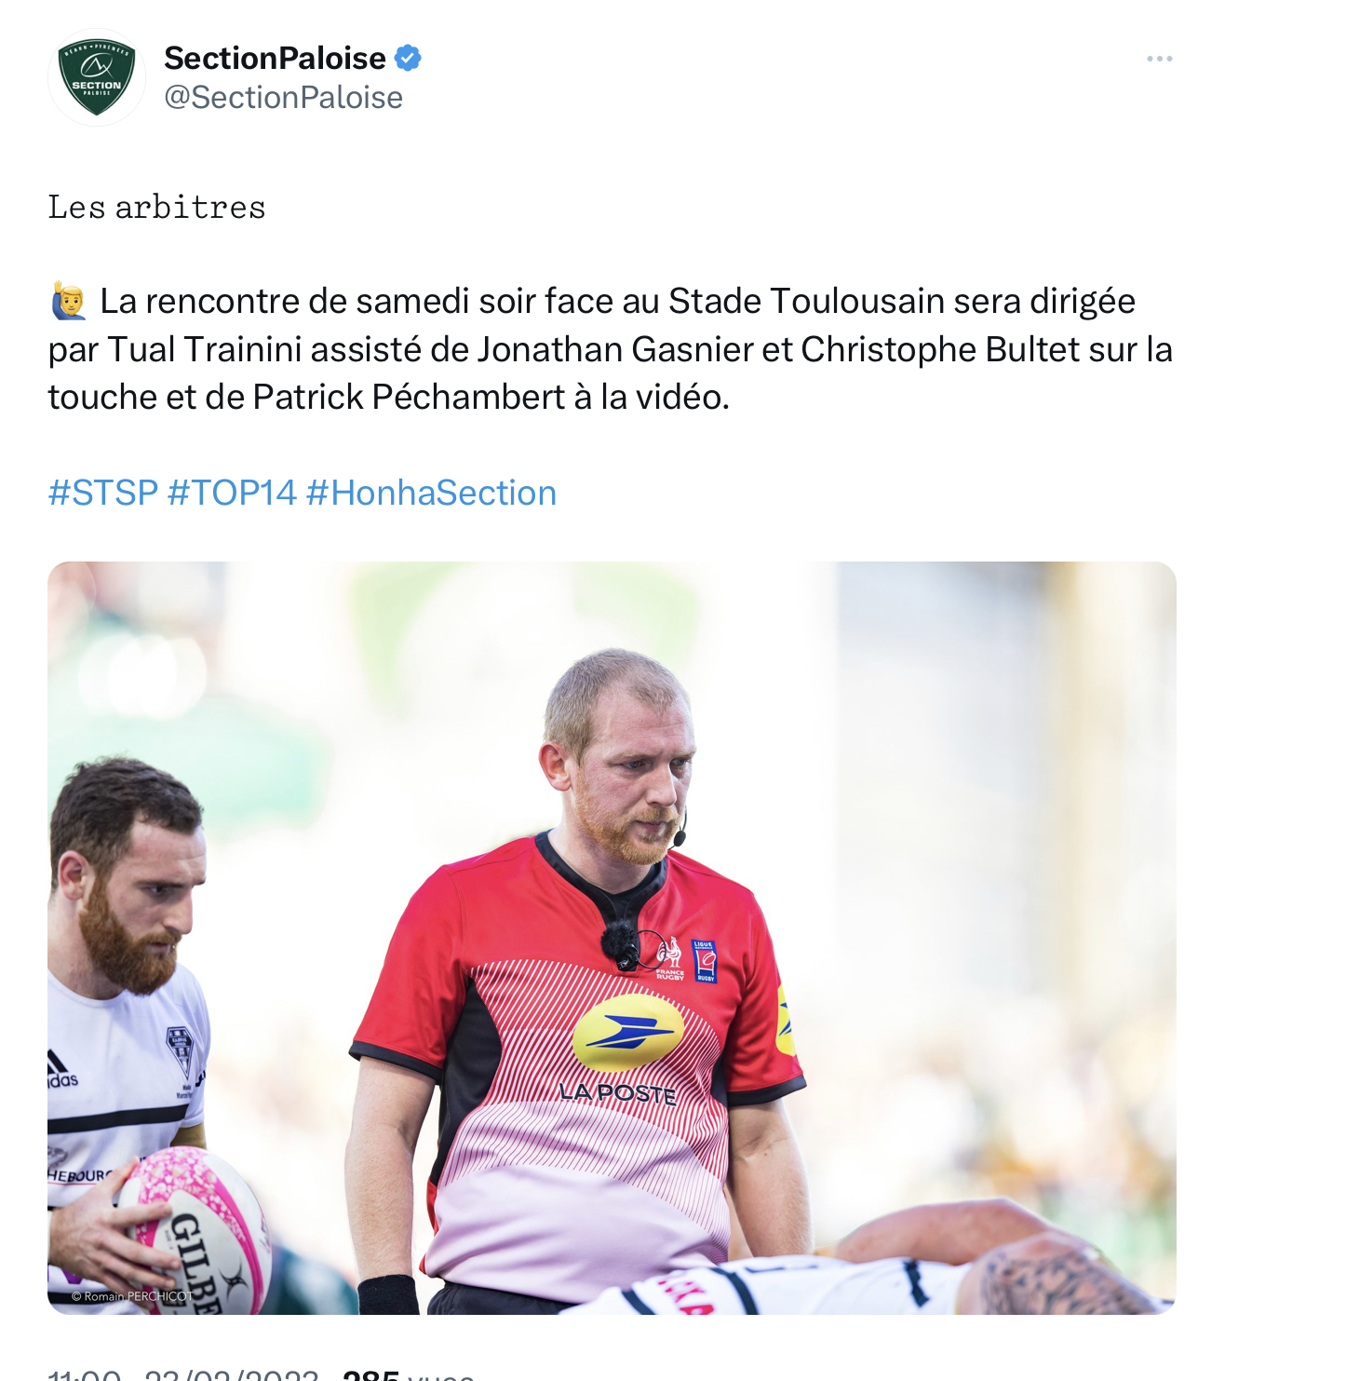The width and height of the screenshot is (1346, 1381).
Task: Click the Romain PERCHICOT photo credit text
Action: [132, 1295]
